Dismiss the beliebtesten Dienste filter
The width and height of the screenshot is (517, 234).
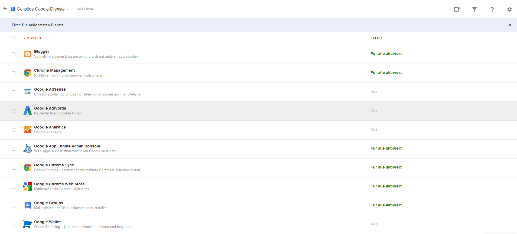pyautogui.click(x=510, y=25)
